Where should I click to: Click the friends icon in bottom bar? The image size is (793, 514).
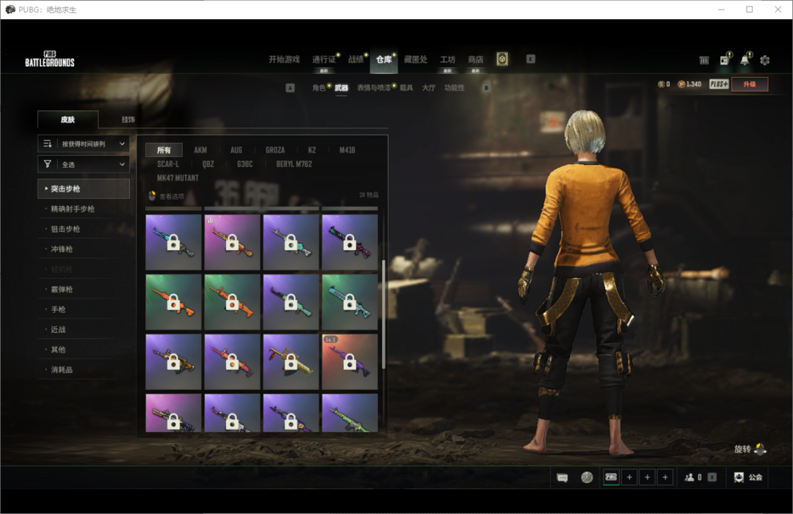689,477
